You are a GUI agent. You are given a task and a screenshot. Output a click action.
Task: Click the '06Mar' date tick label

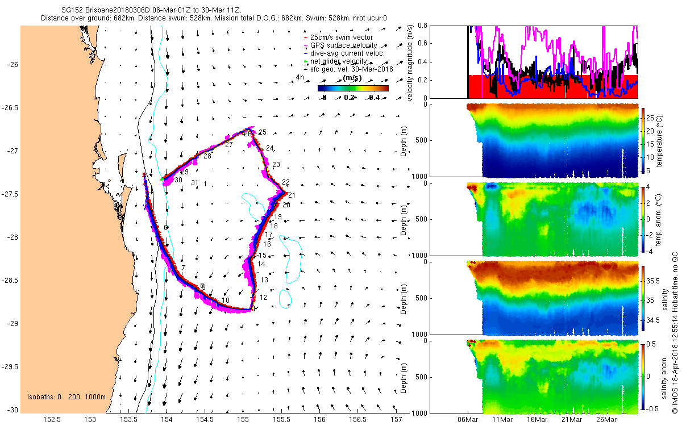[x=467, y=420]
